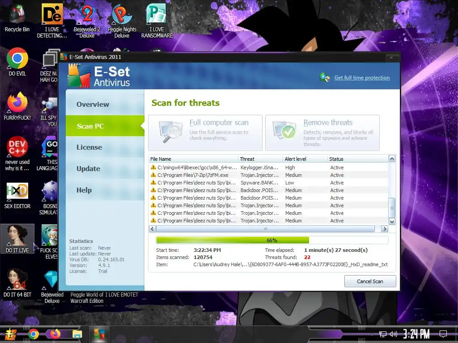Open the clock showing 3:24 PM

tap(416, 334)
